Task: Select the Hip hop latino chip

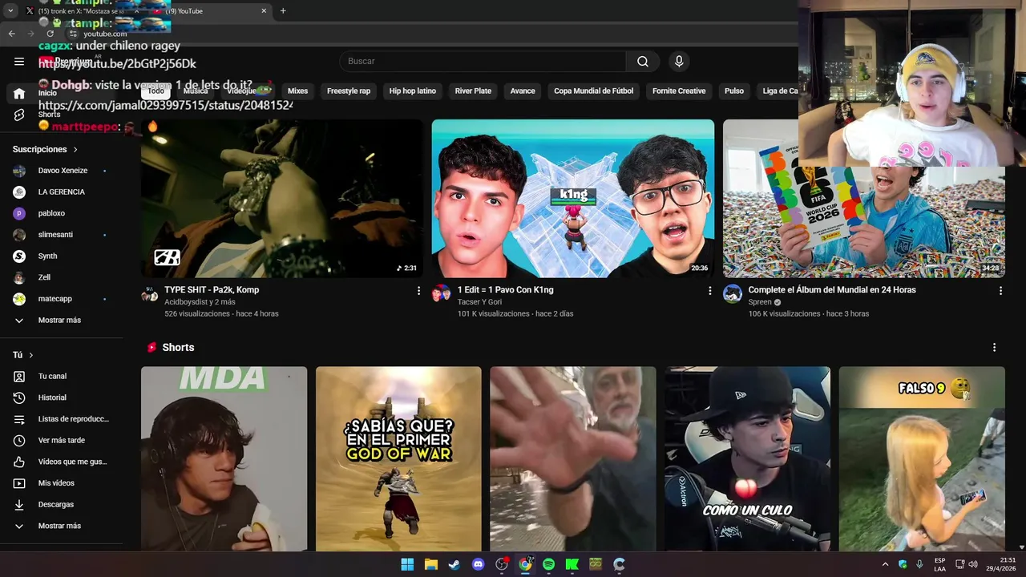Action: pyautogui.click(x=413, y=91)
